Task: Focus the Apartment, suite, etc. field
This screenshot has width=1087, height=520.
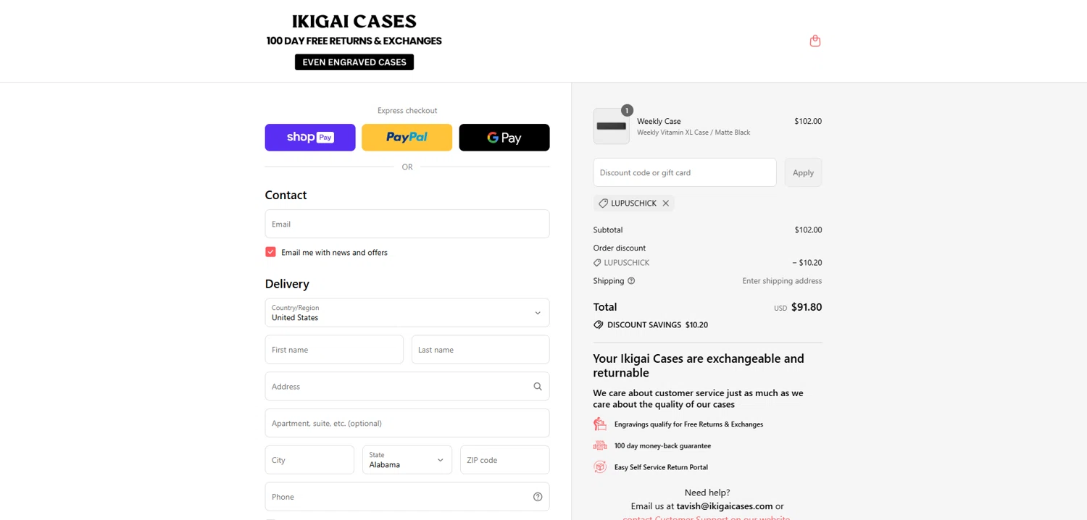Action: (407, 423)
